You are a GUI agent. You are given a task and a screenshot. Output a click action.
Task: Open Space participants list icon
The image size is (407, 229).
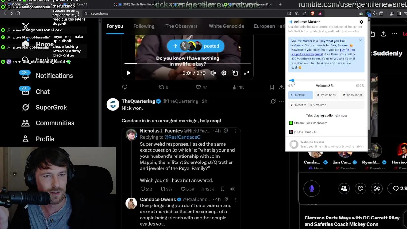click(x=344, y=189)
